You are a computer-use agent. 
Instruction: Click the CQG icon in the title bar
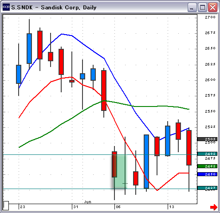[6, 7]
